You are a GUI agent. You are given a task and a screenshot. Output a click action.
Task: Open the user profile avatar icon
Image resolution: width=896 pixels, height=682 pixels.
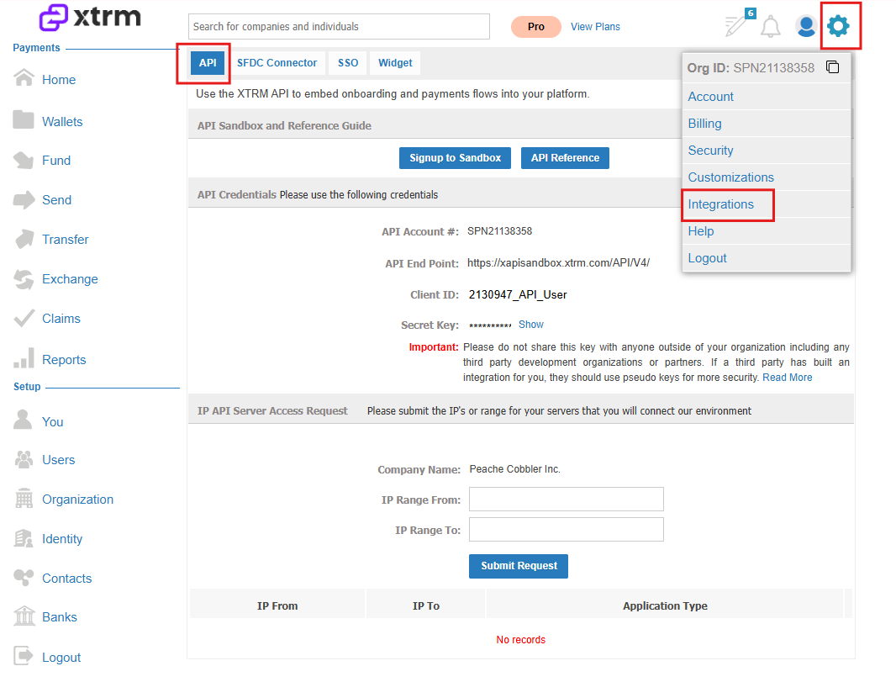click(806, 26)
